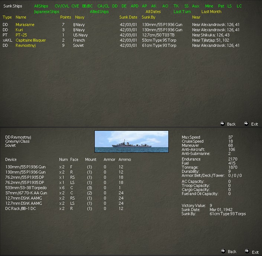Select the APD ship type filter
The height and width of the screenshot is (256, 262).
135,6
